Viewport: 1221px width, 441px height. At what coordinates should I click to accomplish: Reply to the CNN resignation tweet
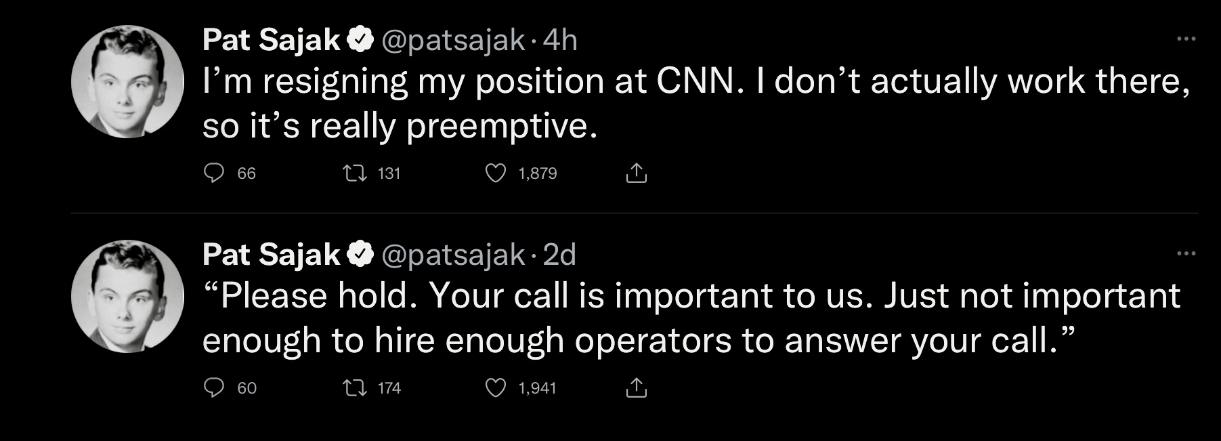(x=214, y=173)
